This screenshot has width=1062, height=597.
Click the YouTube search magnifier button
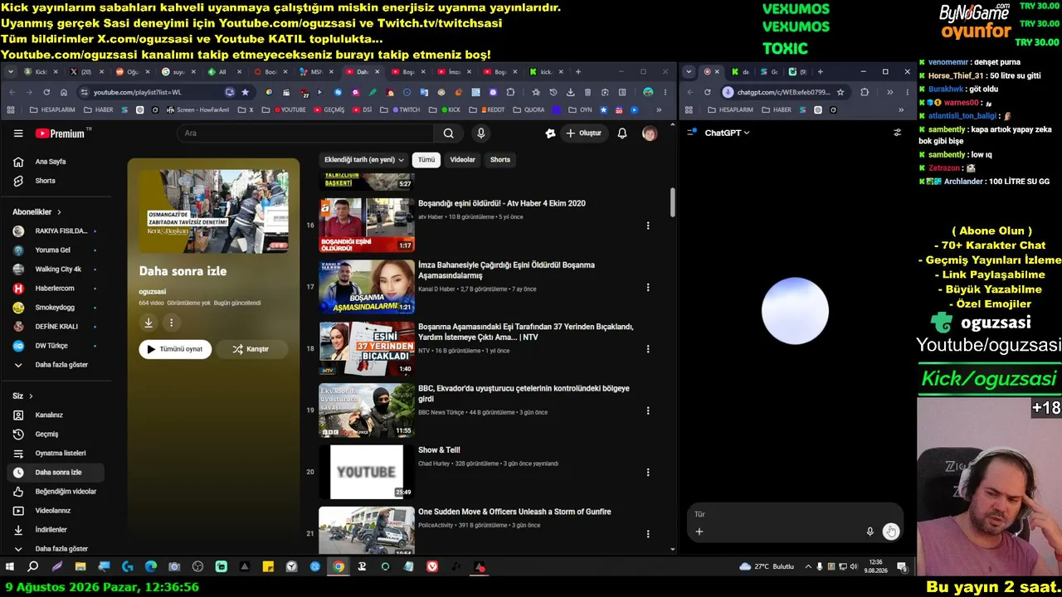[448, 133]
